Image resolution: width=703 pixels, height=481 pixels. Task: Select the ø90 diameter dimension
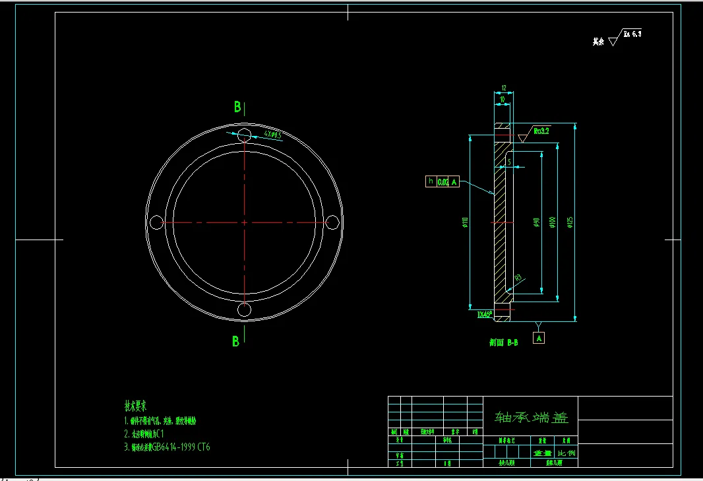pyautogui.click(x=536, y=222)
